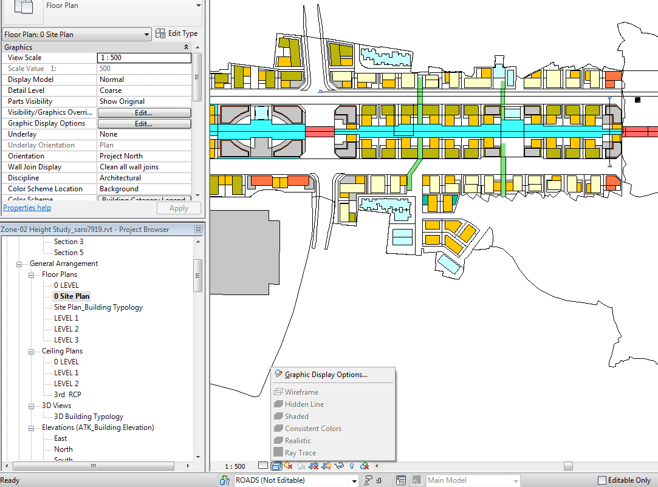Click the Display Model value Normal
Viewport: 658px width, 487px height.
[112, 80]
